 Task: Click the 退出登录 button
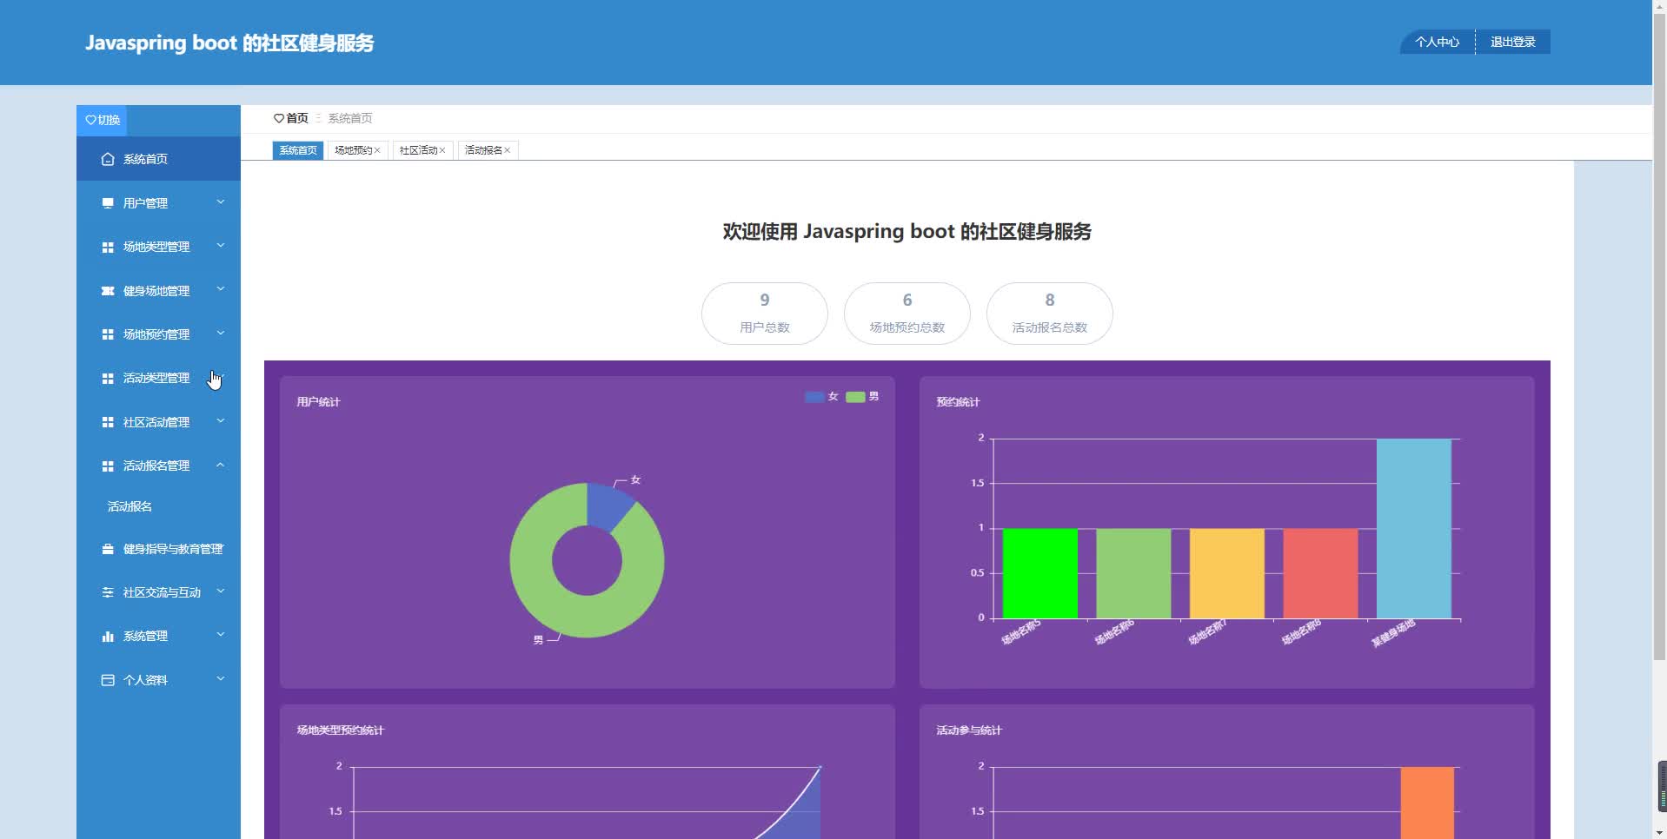[1513, 42]
